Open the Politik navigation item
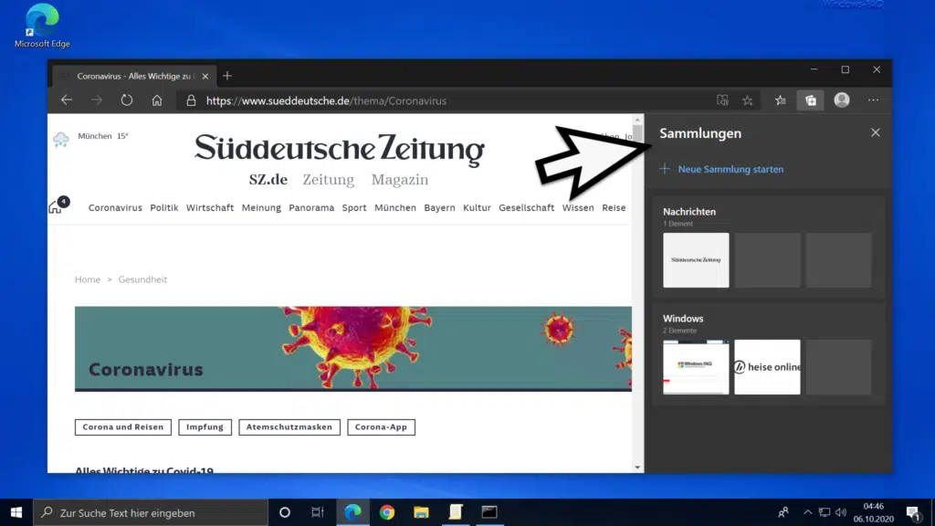The height and width of the screenshot is (526, 935). [x=164, y=207]
